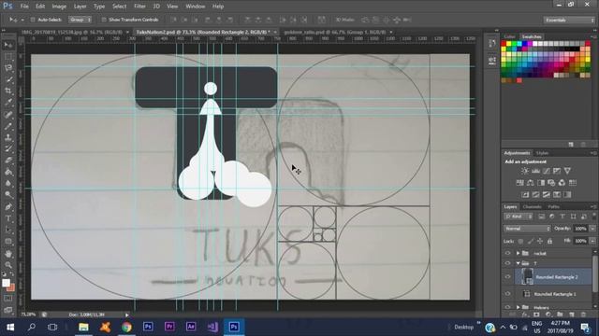The height and width of the screenshot is (336, 599).
Task: Select the Eraser tool
Action: (8, 161)
